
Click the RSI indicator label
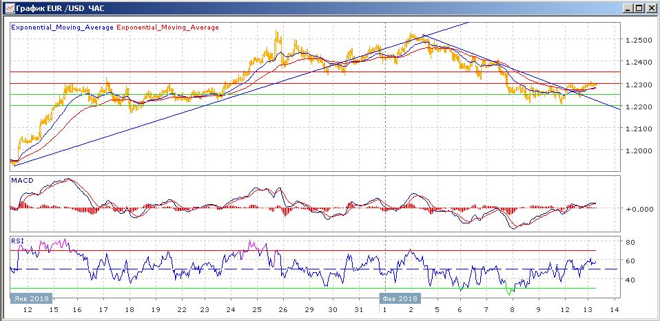pos(18,241)
